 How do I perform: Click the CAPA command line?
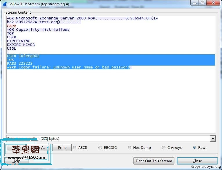tap(12, 26)
